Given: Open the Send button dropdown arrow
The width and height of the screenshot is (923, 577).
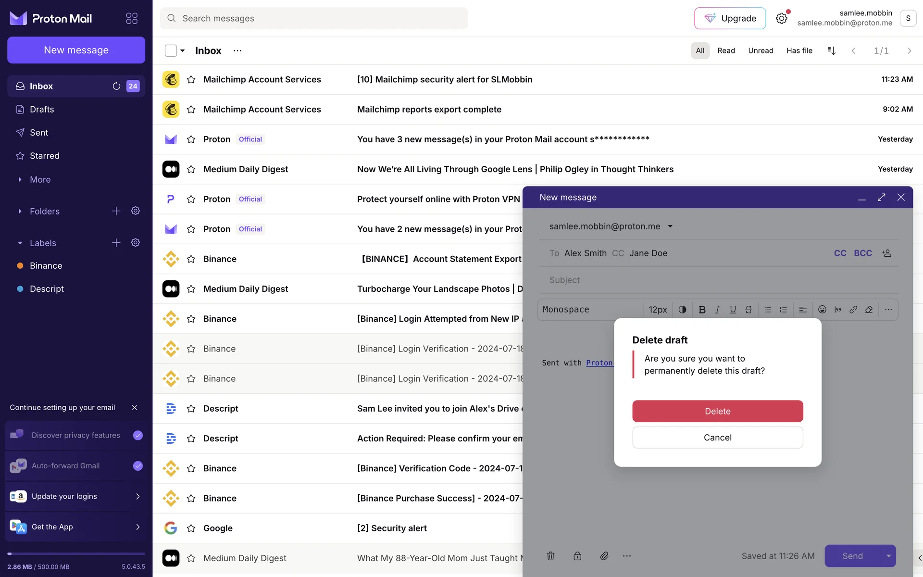Looking at the screenshot, I should coord(888,556).
